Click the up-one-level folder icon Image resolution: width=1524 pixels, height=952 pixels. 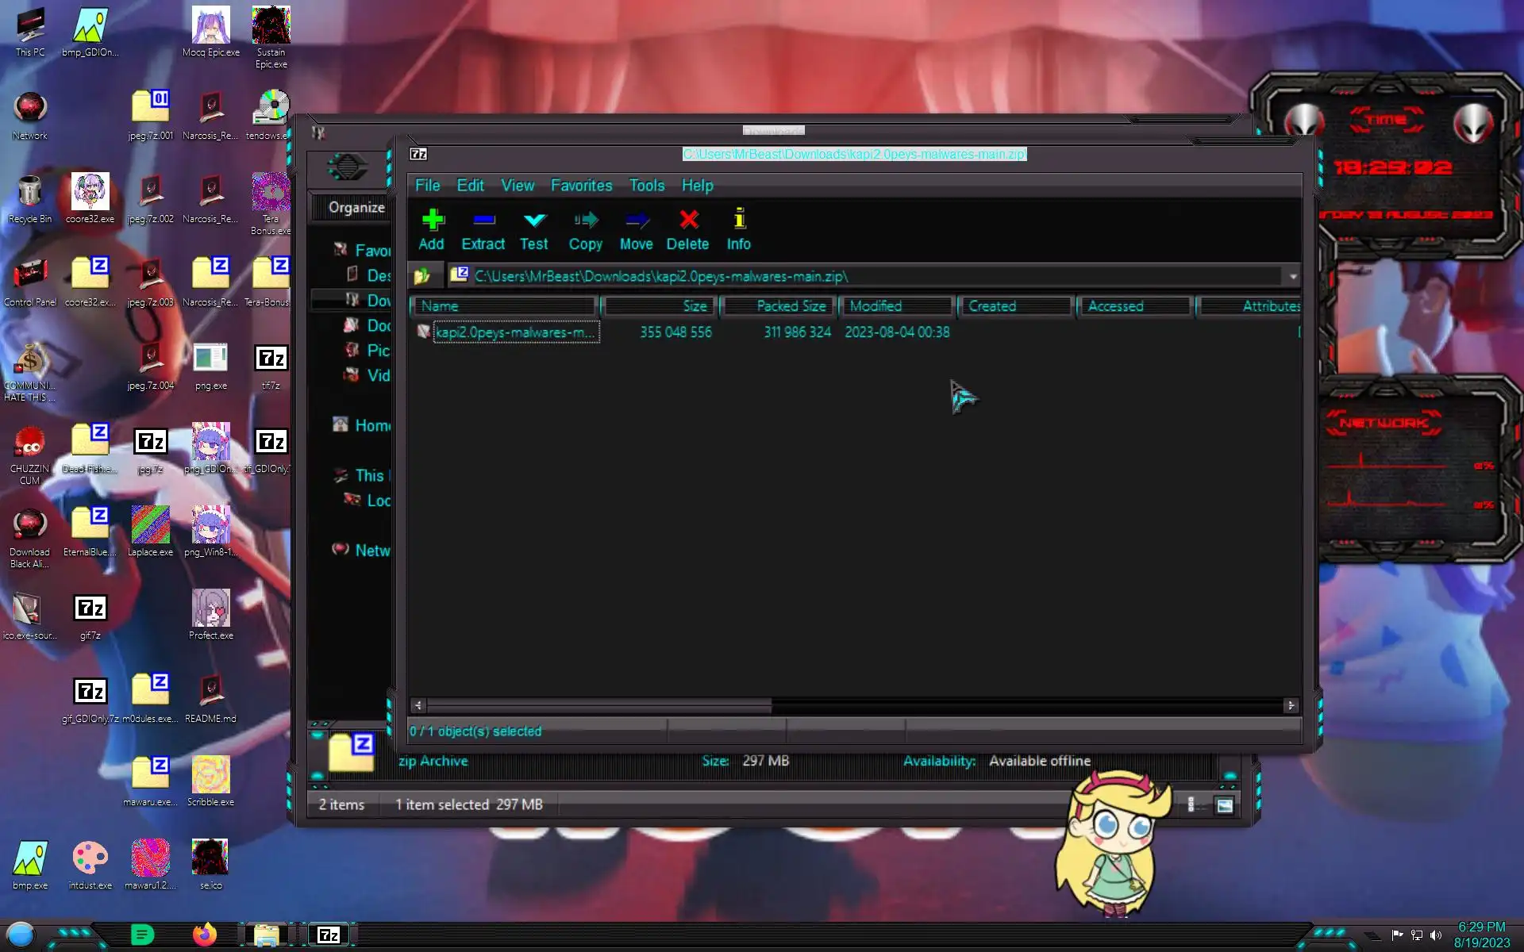[422, 276]
